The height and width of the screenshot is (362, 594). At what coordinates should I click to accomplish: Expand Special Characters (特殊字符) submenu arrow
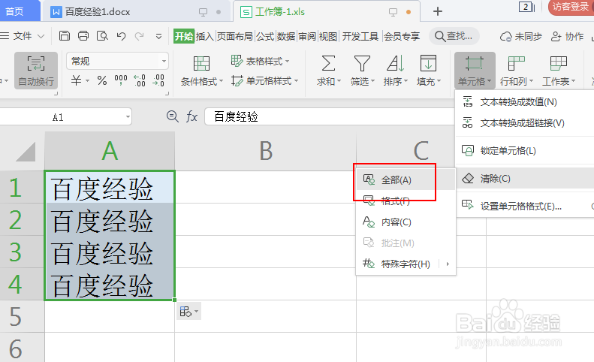(448, 264)
